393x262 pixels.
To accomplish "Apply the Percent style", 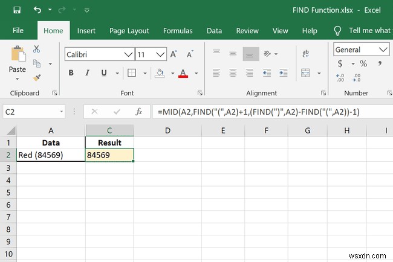I will pos(363,63).
